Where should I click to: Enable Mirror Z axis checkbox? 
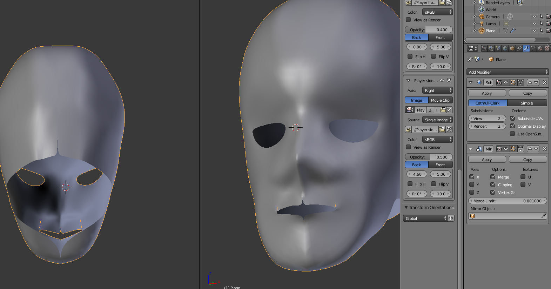tap(472, 192)
